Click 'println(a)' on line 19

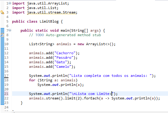[71, 85]
